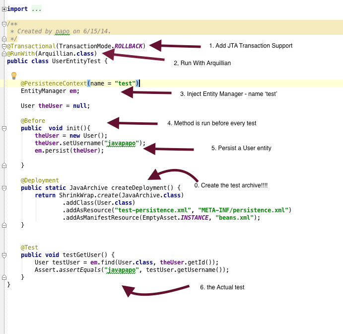The image size is (343, 334).
Task: Click the "beans.xml" string
Action: [235, 218]
